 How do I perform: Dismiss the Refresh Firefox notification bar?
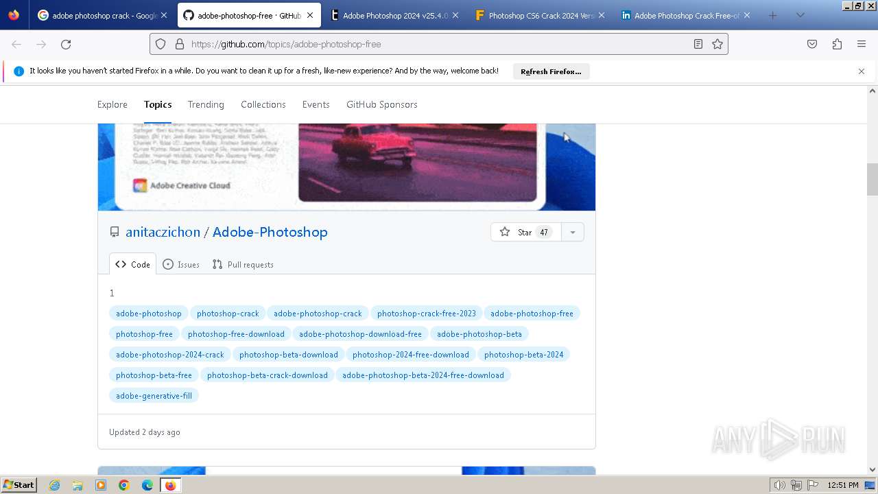(x=862, y=71)
